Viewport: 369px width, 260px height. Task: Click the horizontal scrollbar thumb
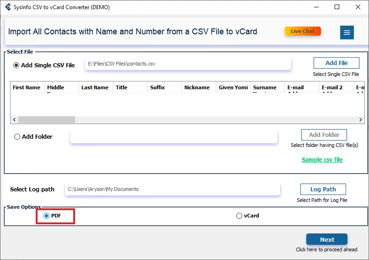[47, 120]
